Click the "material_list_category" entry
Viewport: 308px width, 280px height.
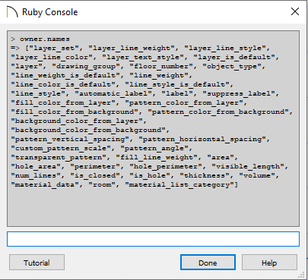pos(179,185)
